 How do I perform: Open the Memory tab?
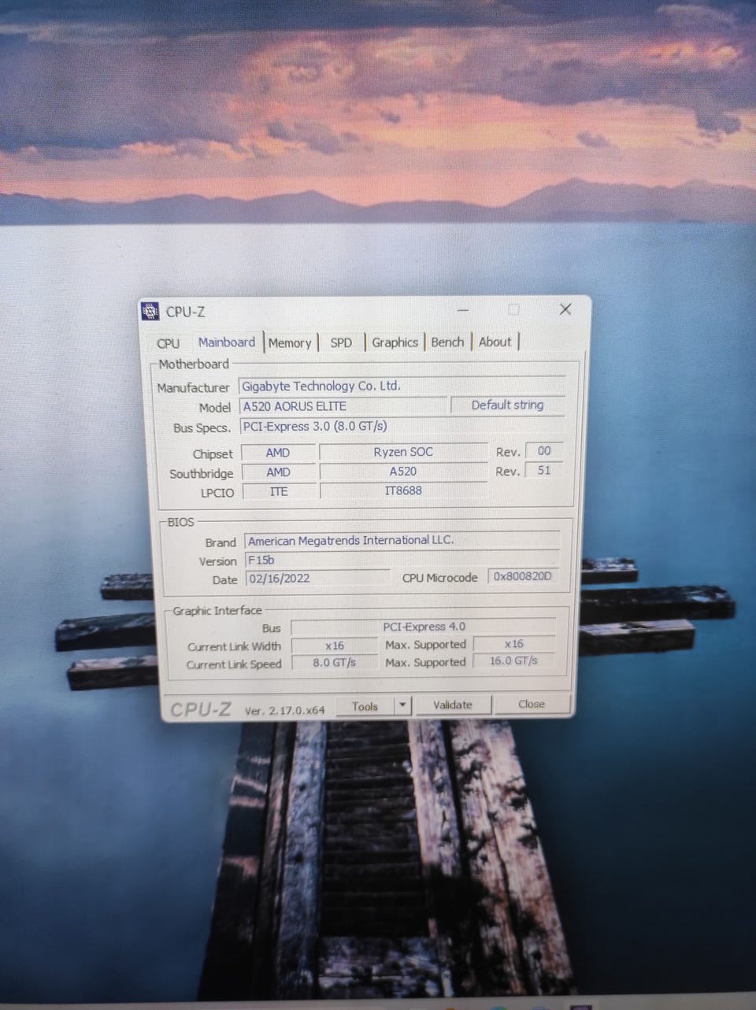point(290,343)
